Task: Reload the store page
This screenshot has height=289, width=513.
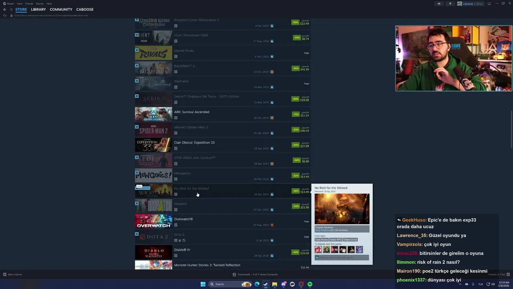Action: click(x=5, y=15)
